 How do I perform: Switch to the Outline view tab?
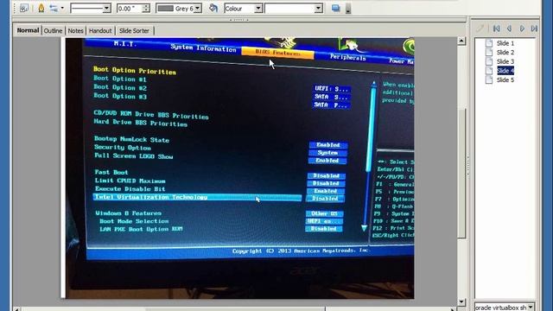[x=53, y=31]
